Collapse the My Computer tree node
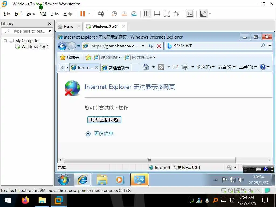The height and width of the screenshot is (207, 276). [5, 41]
